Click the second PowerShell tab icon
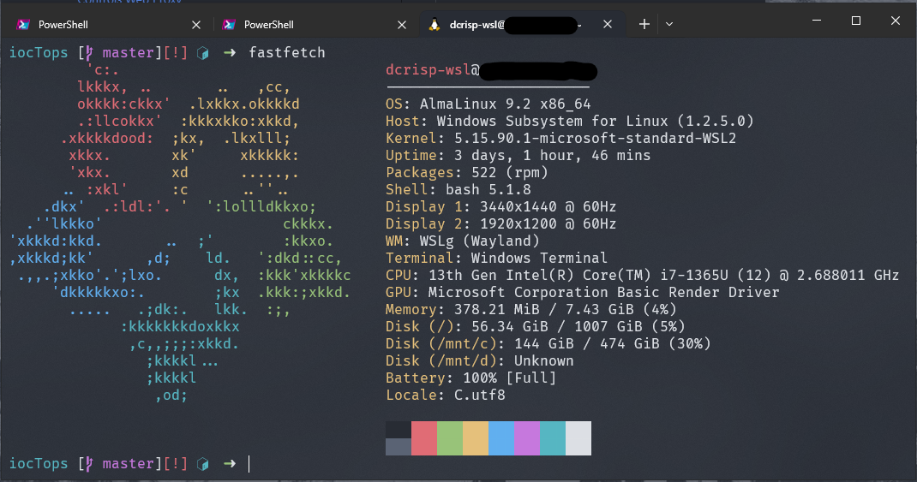Image resolution: width=917 pixels, height=482 pixels. (230, 25)
